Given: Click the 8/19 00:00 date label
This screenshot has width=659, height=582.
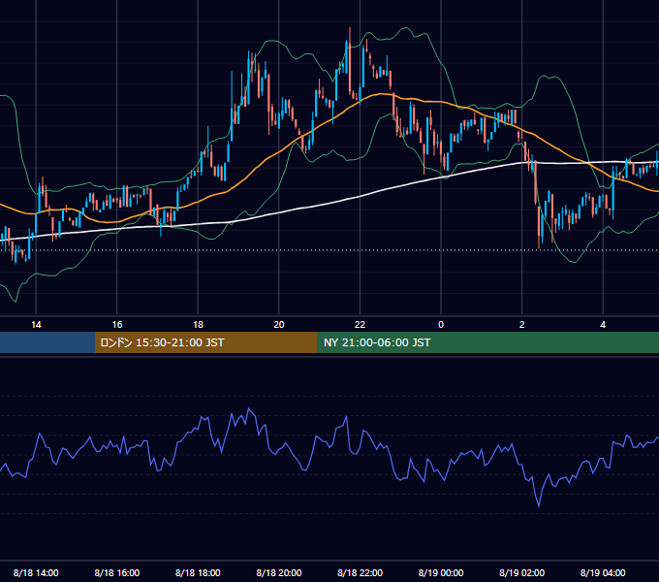Looking at the screenshot, I should 441,572.
